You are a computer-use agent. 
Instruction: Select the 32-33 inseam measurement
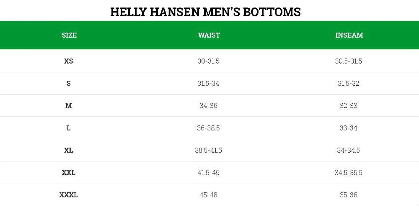pos(348,106)
